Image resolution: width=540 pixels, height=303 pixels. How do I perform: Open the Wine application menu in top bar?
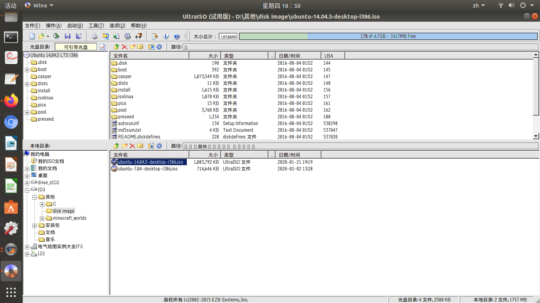(39, 6)
